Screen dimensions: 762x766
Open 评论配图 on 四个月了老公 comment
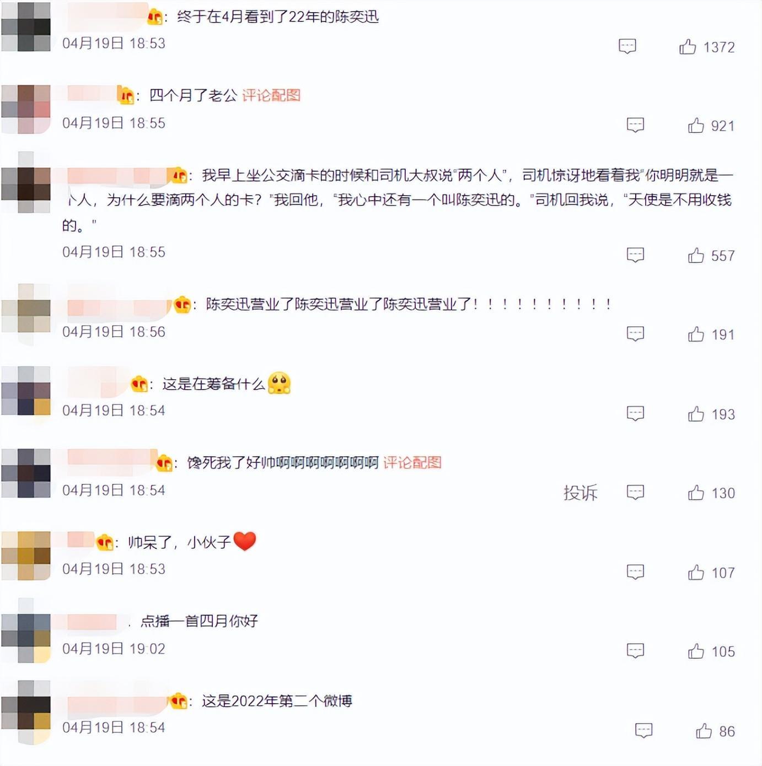[271, 95]
